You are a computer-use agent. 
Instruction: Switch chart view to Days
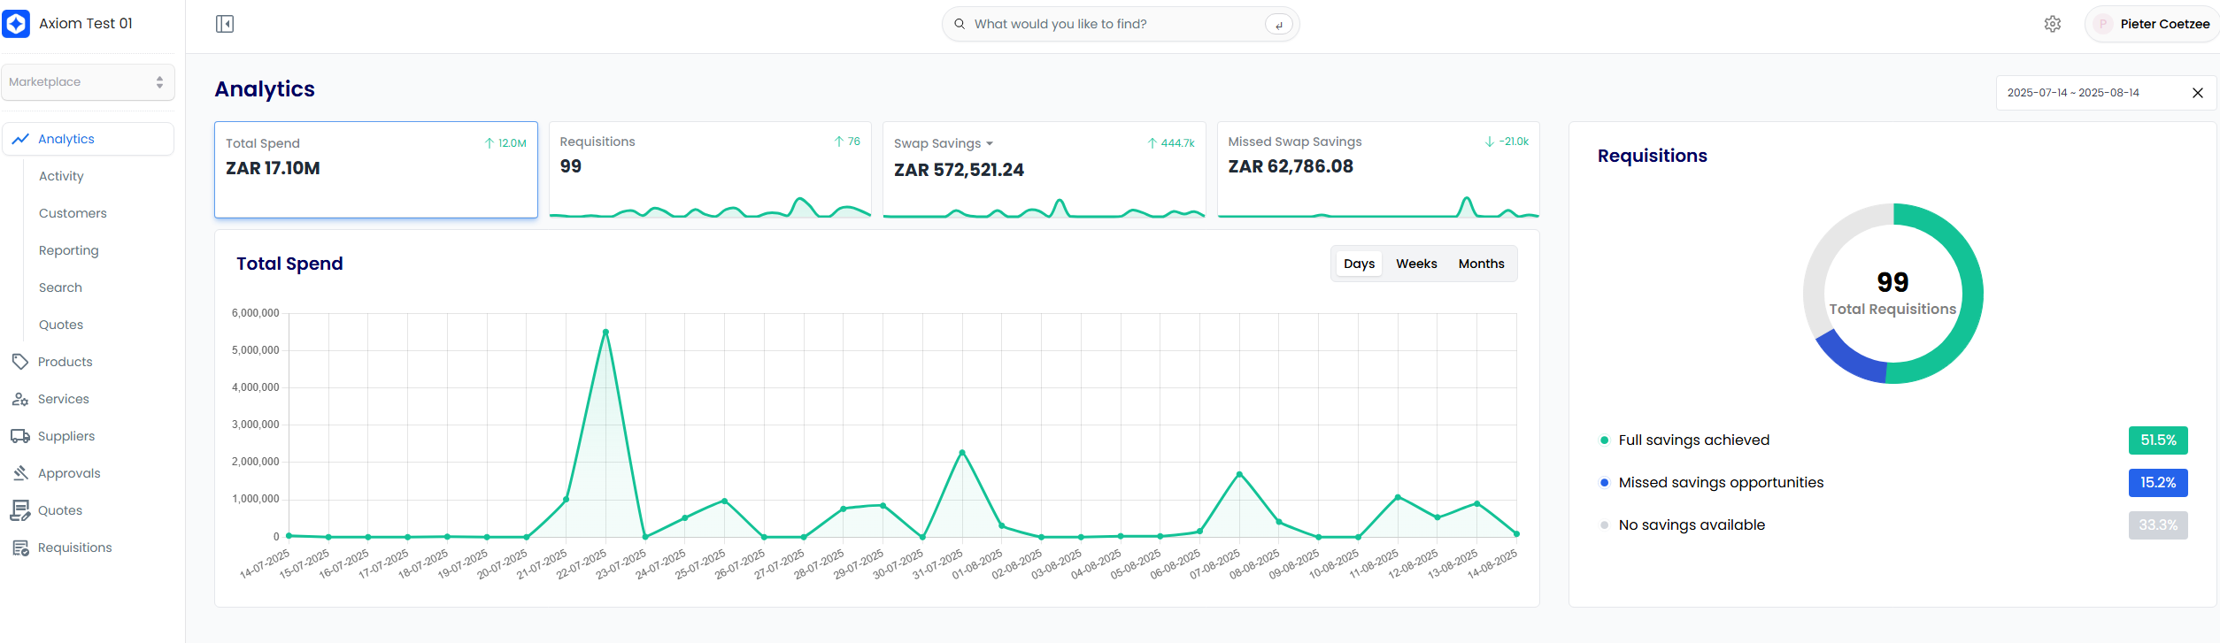pyautogui.click(x=1359, y=264)
